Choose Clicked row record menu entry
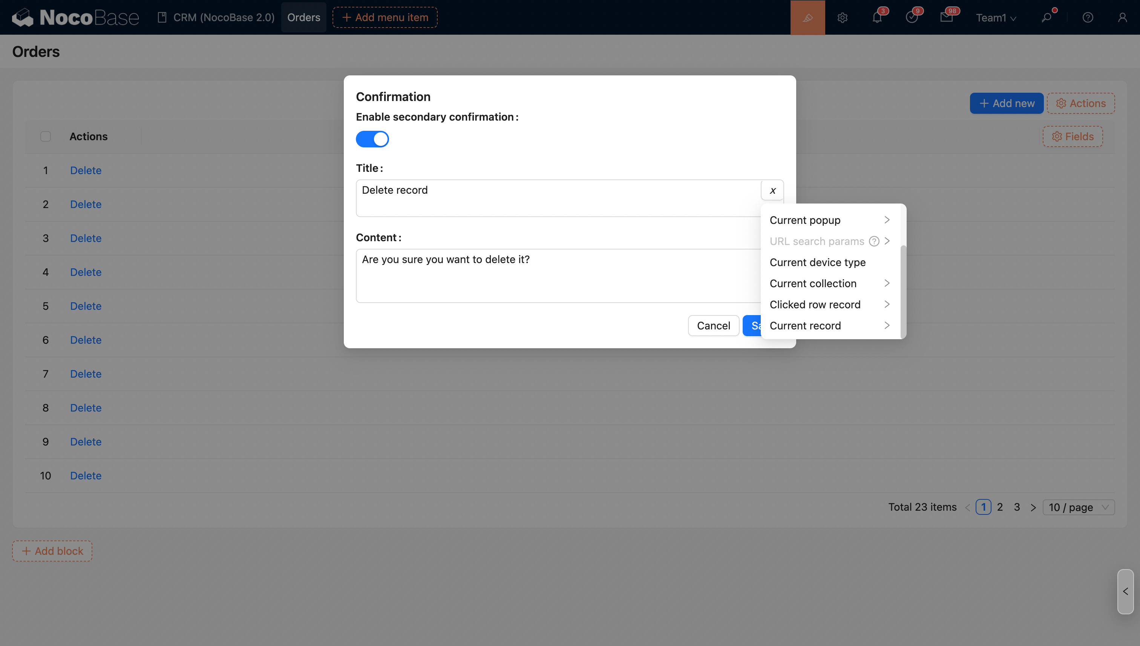Screen dimensions: 1140x646 815,305
